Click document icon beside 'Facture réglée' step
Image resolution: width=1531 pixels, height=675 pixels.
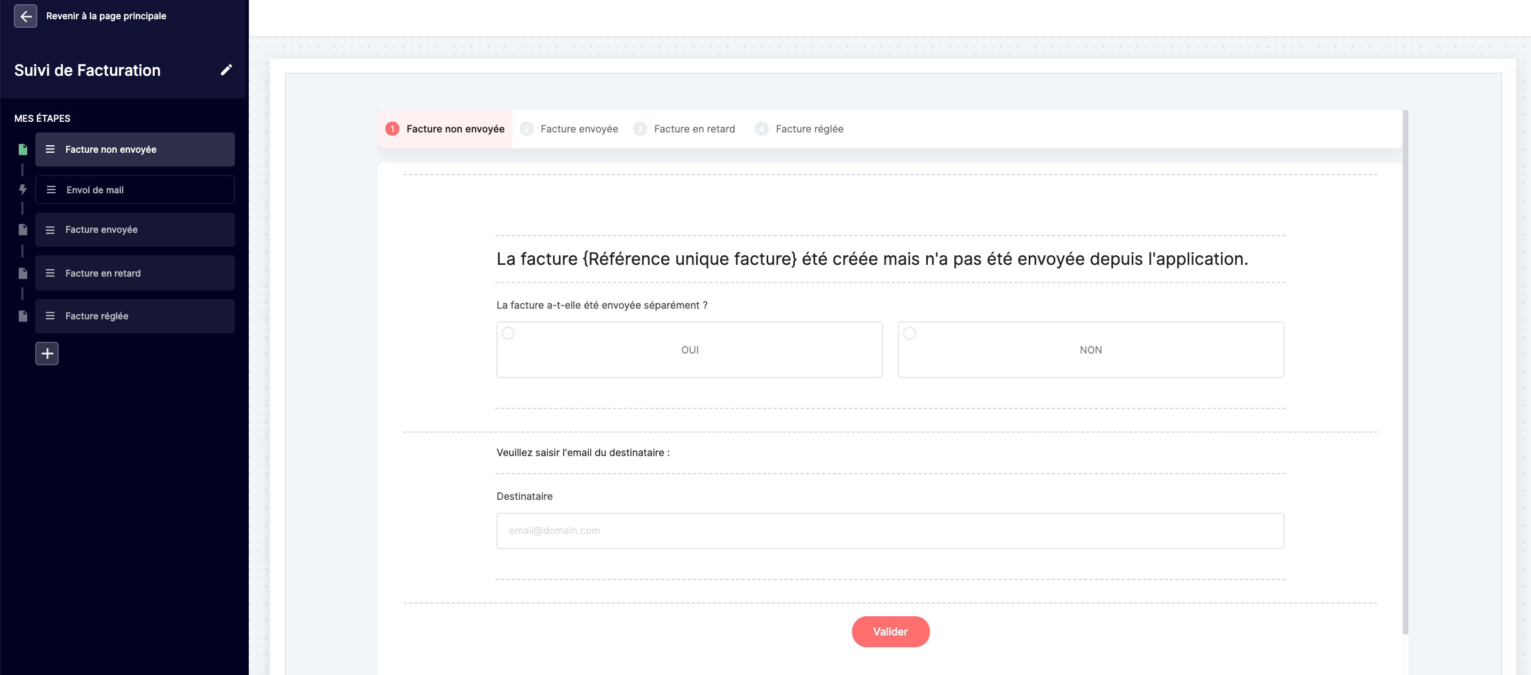pos(22,316)
